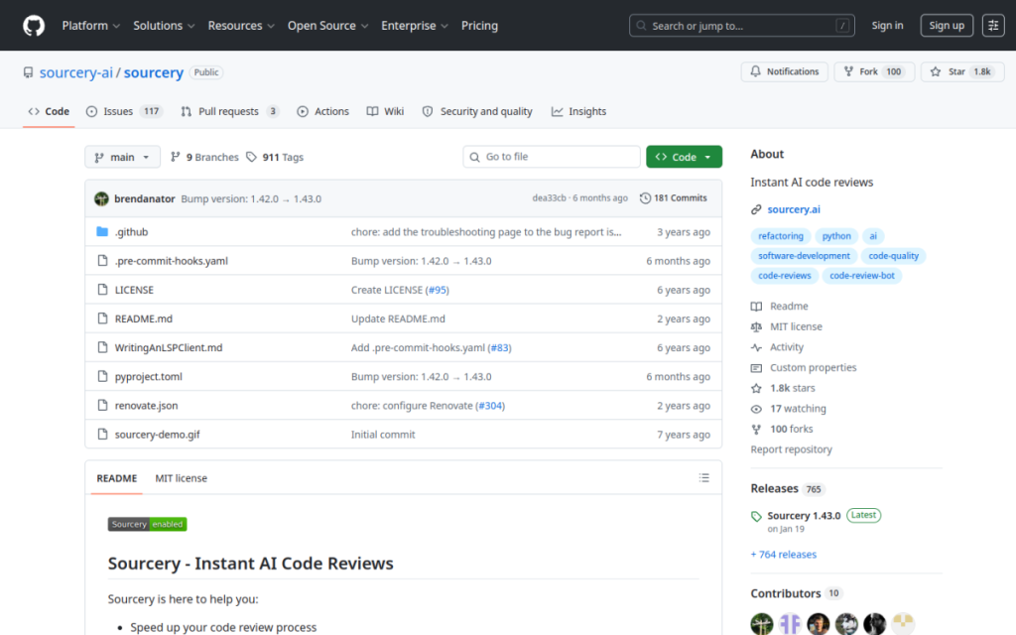Click the Sign up button
The width and height of the screenshot is (1016, 635).
click(947, 25)
